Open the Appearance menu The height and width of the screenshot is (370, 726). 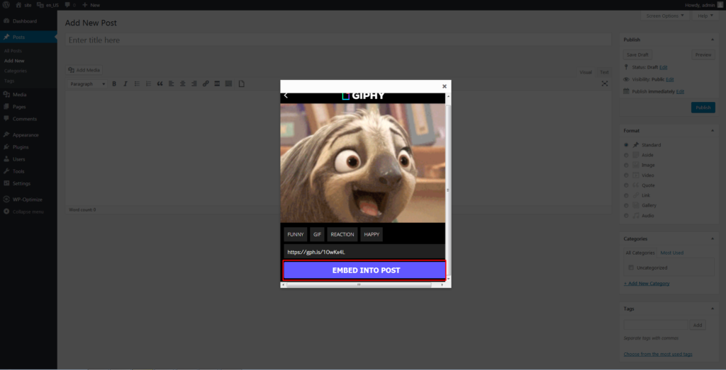point(26,135)
